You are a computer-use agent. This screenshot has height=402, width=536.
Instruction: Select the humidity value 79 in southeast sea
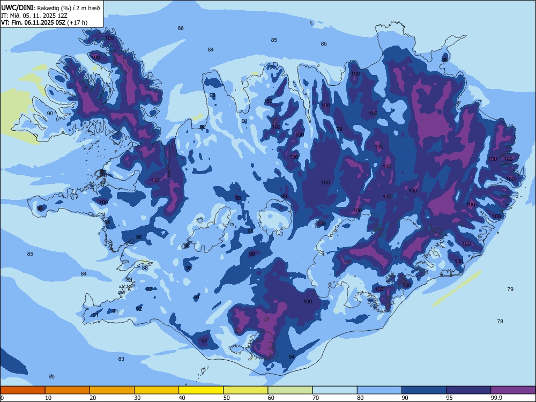pyautogui.click(x=510, y=289)
